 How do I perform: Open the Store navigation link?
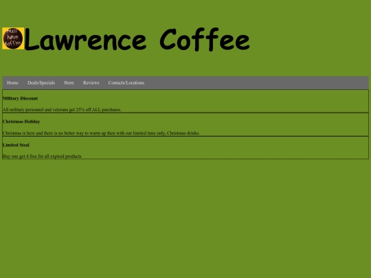click(69, 83)
